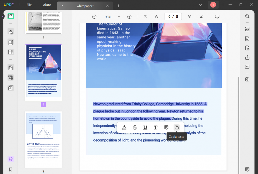Apply highlight to the selected text

click(x=124, y=127)
